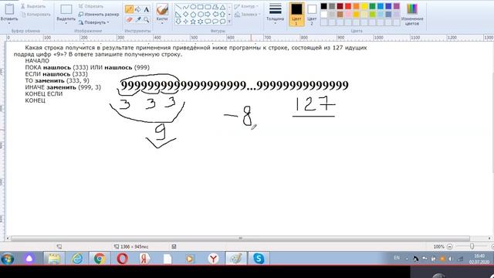Open Opera browser from taskbar
Screen dimensions: 494x278
pos(122,259)
